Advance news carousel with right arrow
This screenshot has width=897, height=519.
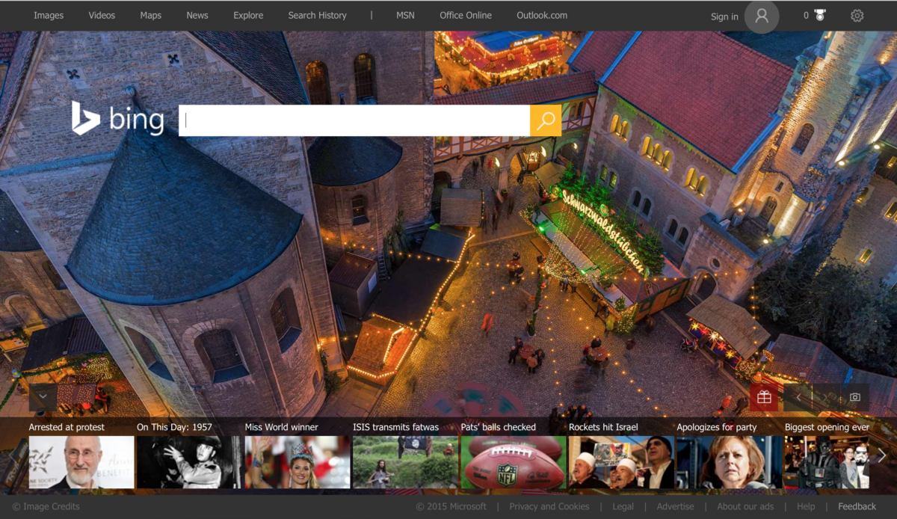(x=882, y=455)
